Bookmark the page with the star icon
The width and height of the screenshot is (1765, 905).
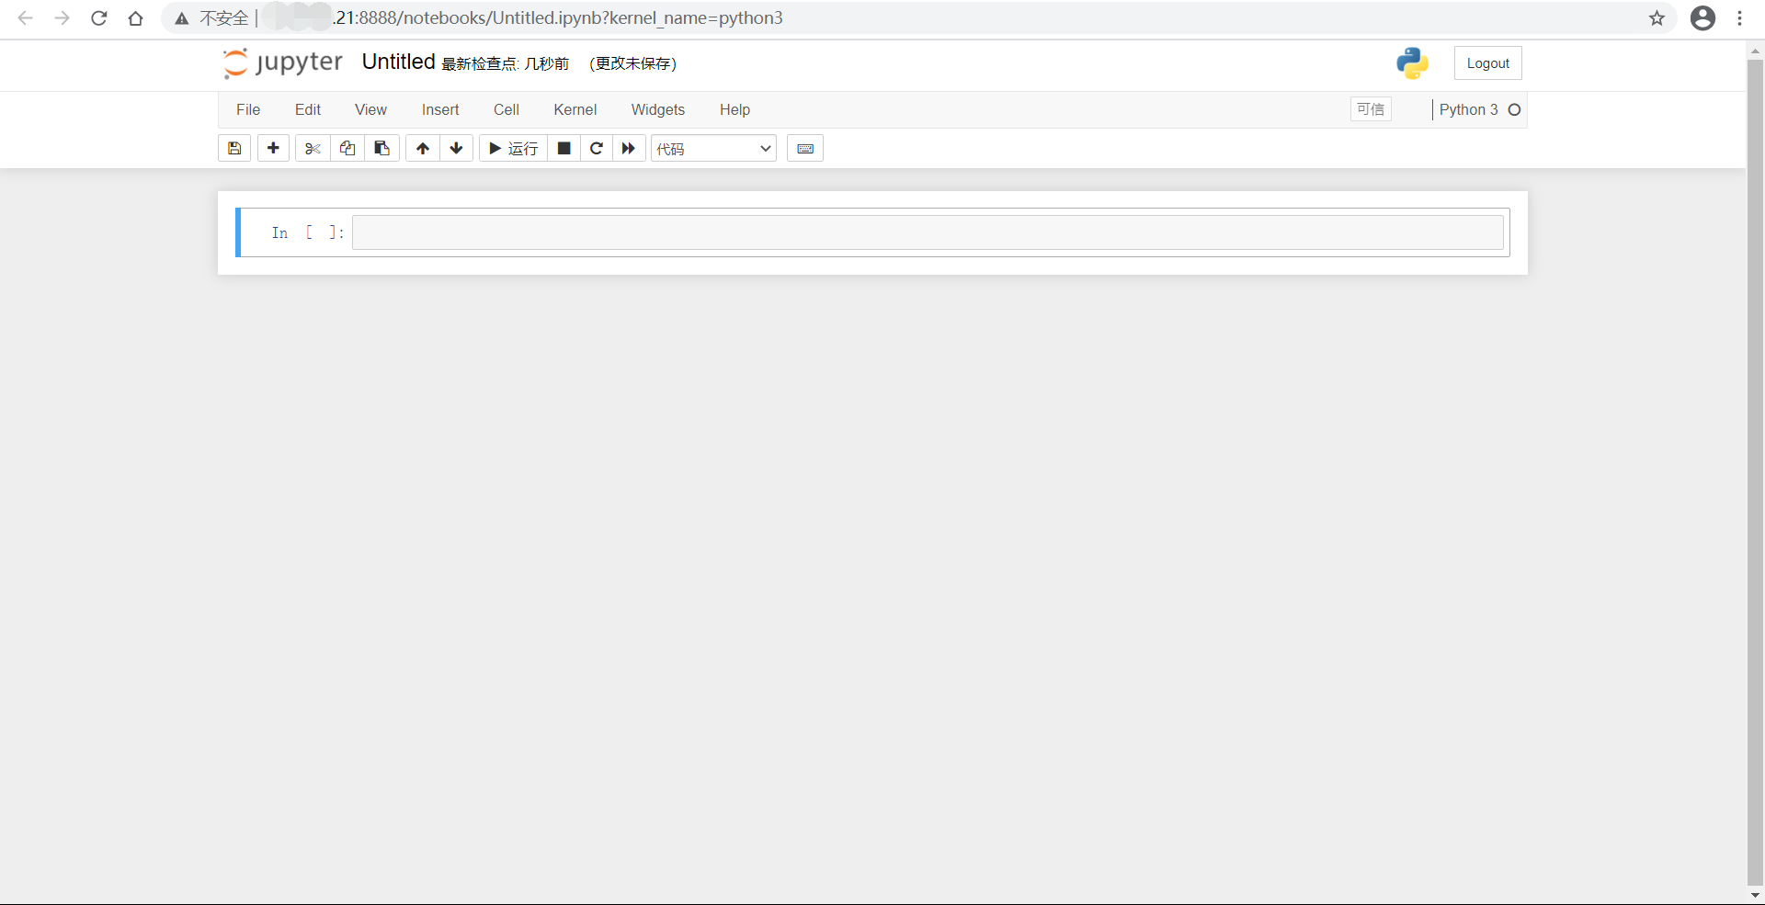pos(1657,17)
